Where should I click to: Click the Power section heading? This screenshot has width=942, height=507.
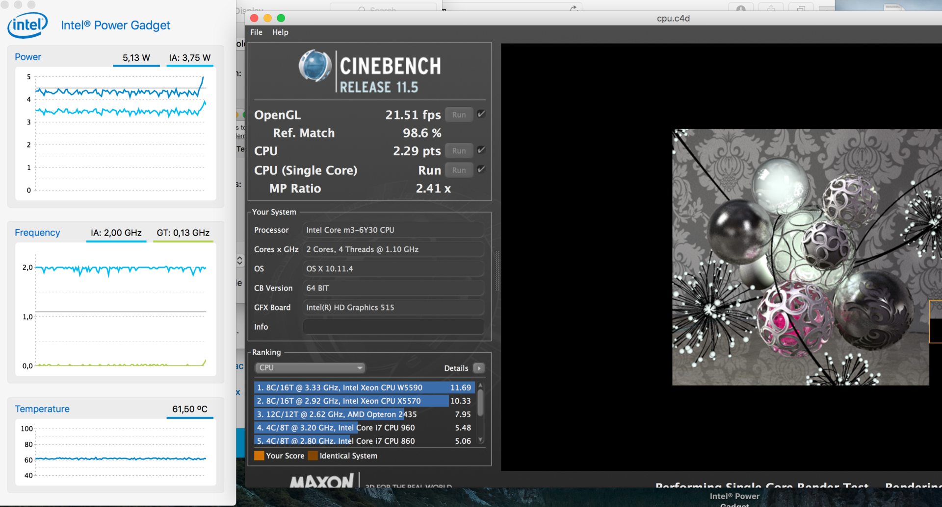pos(28,57)
